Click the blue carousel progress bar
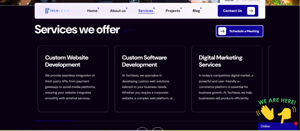300x131 pixels. pyautogui.click(x=54, y=121)
